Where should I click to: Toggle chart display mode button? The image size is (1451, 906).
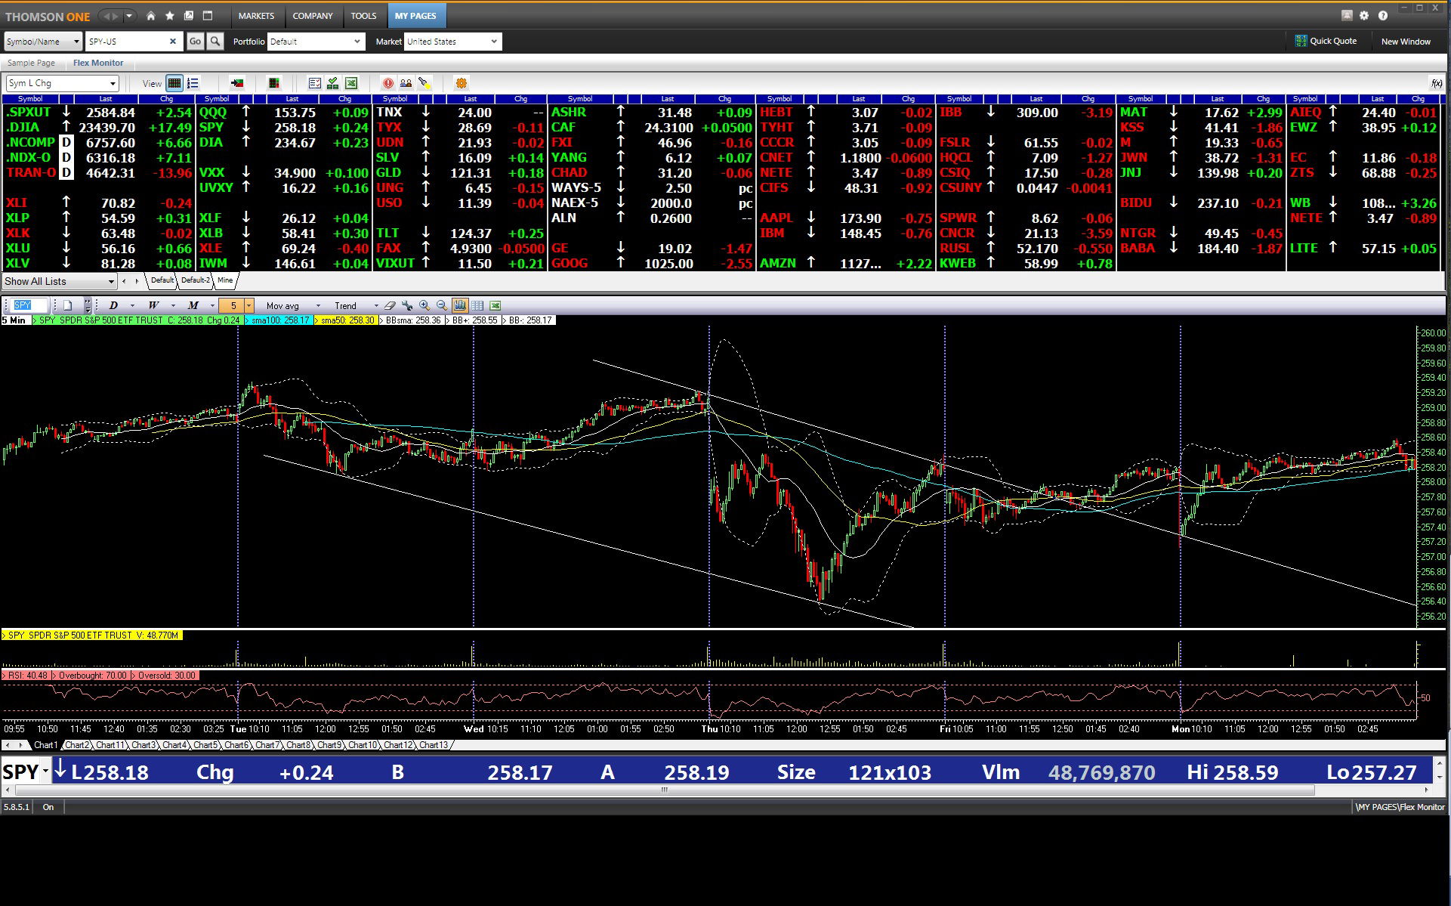tap(460, 305)
